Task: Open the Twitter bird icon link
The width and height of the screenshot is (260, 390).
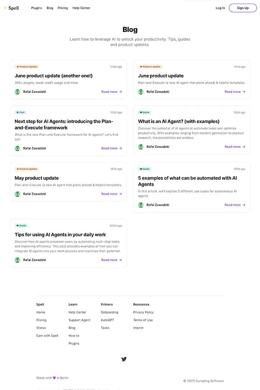Action: coord(124,359)
